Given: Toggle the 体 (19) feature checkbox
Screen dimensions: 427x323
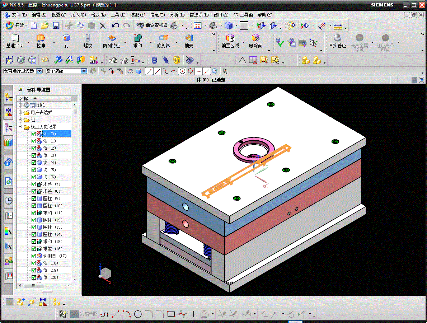Looking at the screenshot, I should (x=34, y=270).
